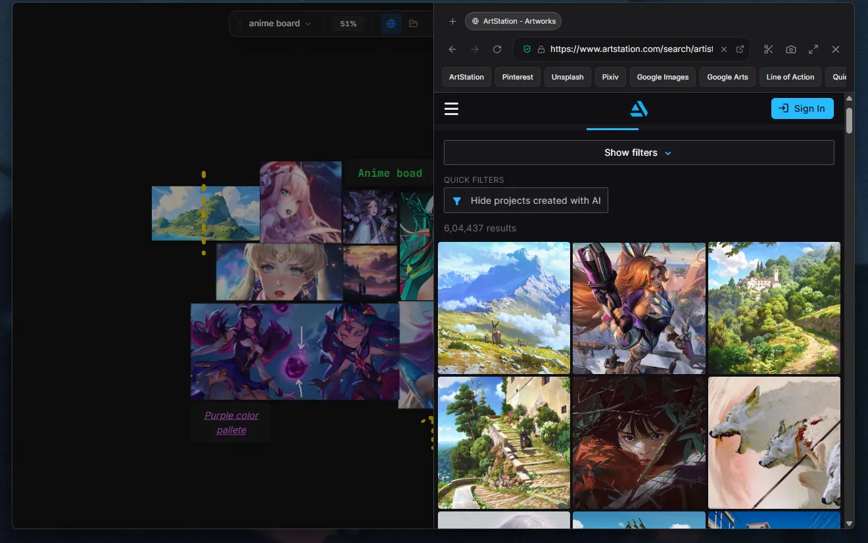Open the folder icon in board toolbar
This screenshot has height=543, width=868.
(413, 24)
